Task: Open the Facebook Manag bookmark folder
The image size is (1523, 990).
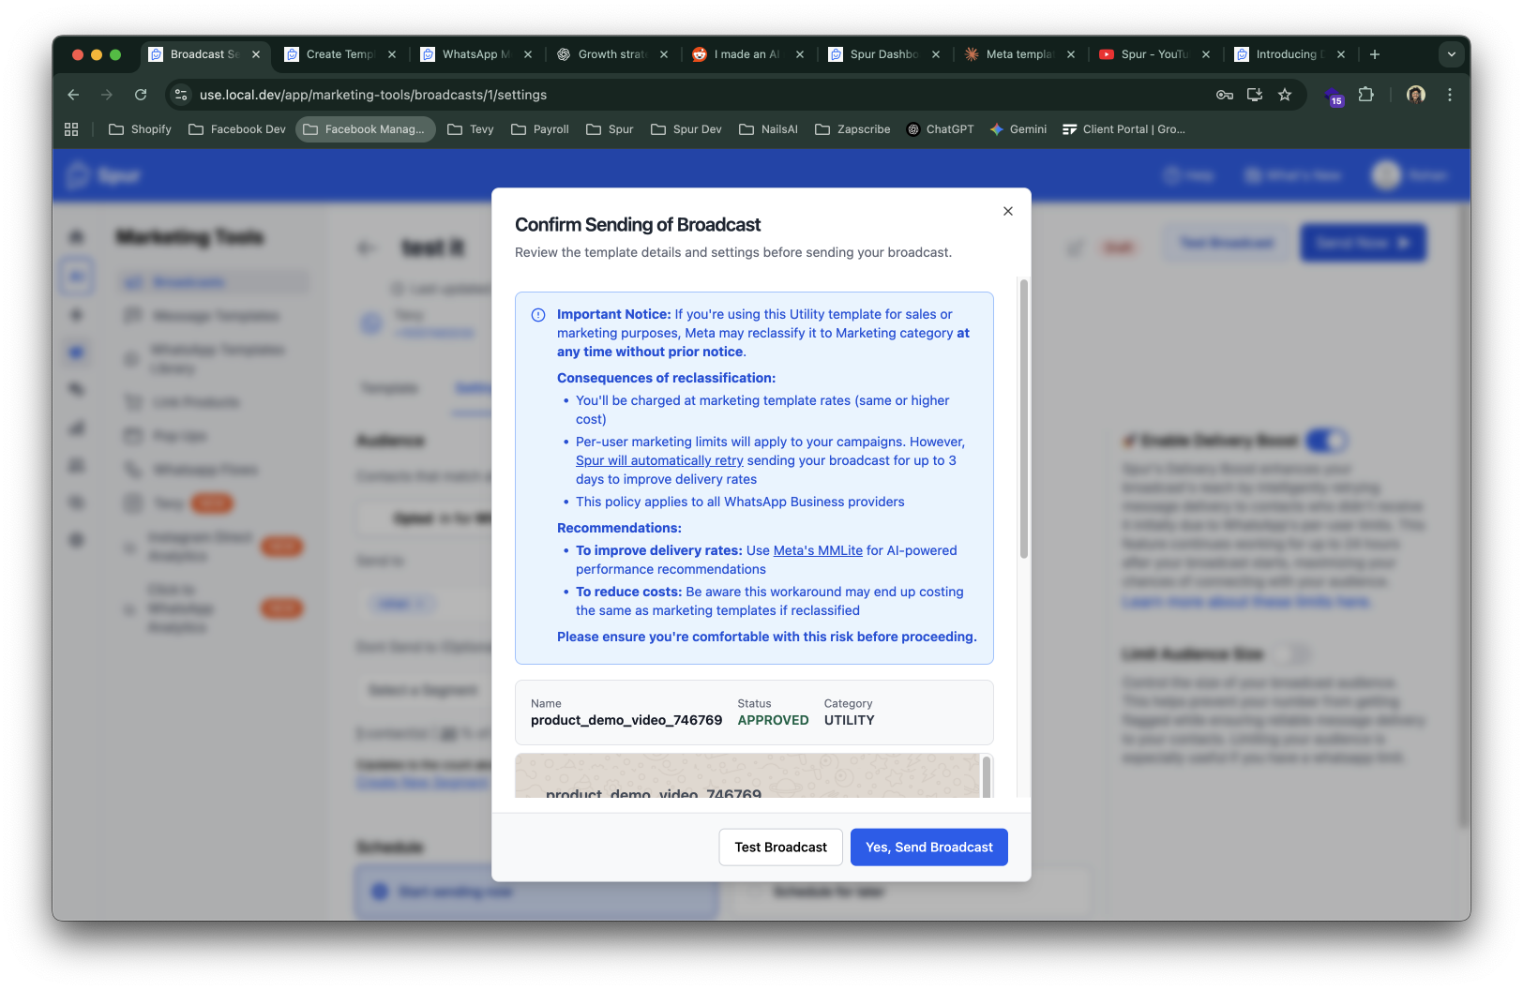Action: [366, 129]
